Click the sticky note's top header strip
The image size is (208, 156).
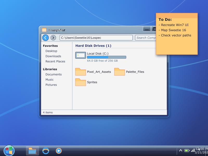coord(177,16)
